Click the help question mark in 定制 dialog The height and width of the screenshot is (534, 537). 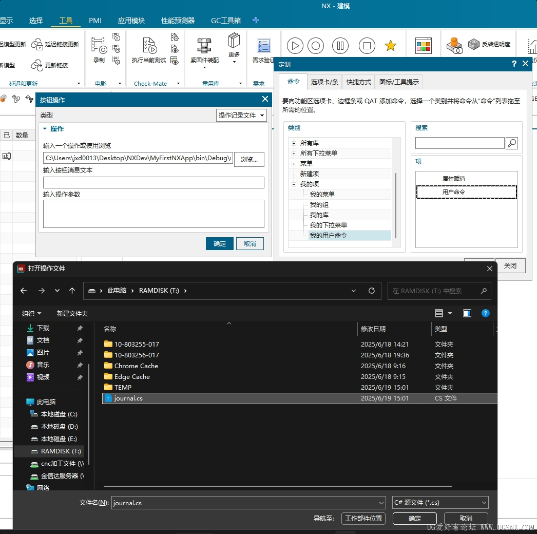(514, 64)
